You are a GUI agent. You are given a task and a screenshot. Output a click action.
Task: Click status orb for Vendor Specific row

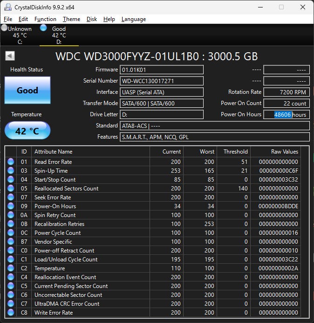click(11, 241)
